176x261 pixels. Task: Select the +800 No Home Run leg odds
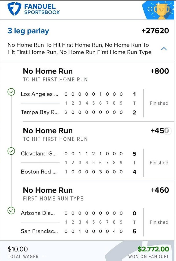point(159,71)
